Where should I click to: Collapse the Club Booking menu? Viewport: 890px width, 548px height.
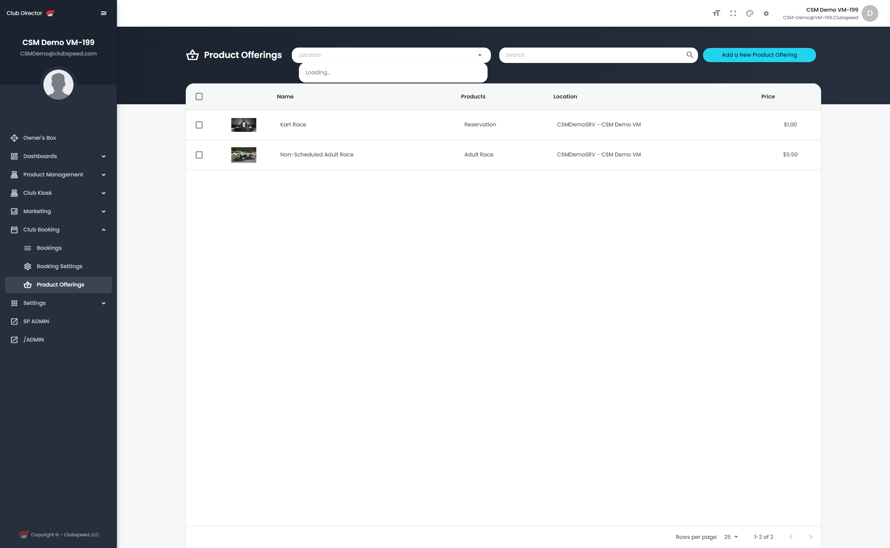pos(58,229)
